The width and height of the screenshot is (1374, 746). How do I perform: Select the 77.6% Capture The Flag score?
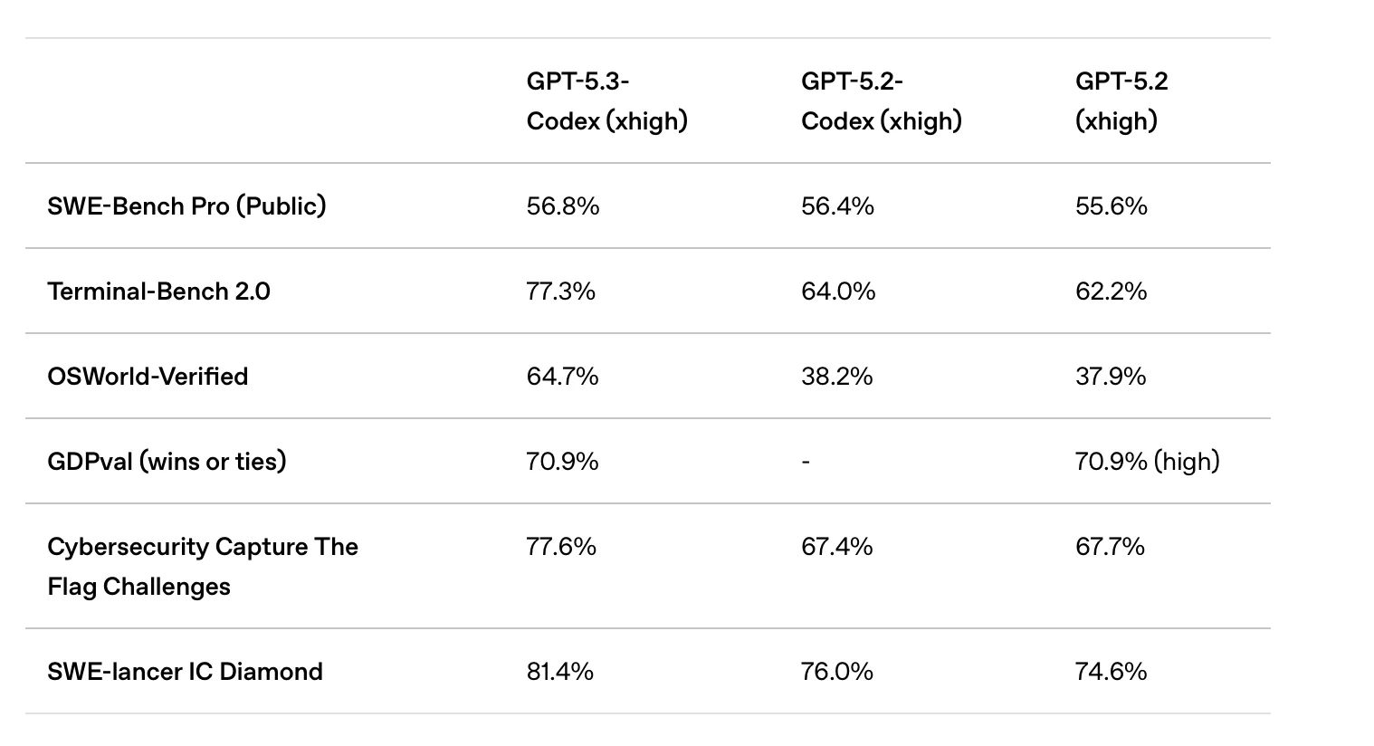point(561,547)
